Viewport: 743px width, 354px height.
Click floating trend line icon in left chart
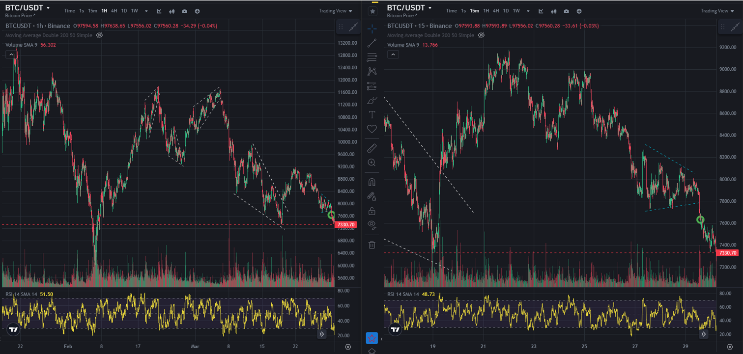tap(353, 27)
